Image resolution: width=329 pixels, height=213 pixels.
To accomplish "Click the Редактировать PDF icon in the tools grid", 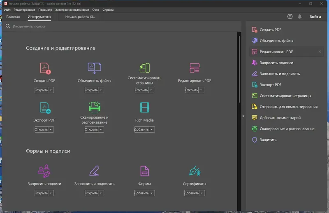I will pyautogui.click(x=195, y=68).
